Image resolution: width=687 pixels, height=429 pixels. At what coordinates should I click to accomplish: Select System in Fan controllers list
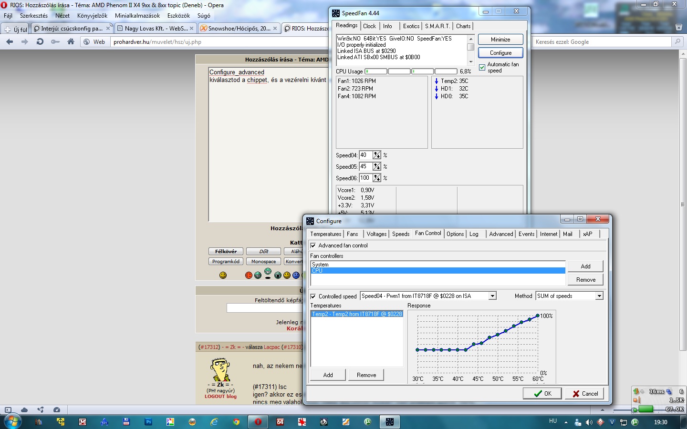click(437, 265)
